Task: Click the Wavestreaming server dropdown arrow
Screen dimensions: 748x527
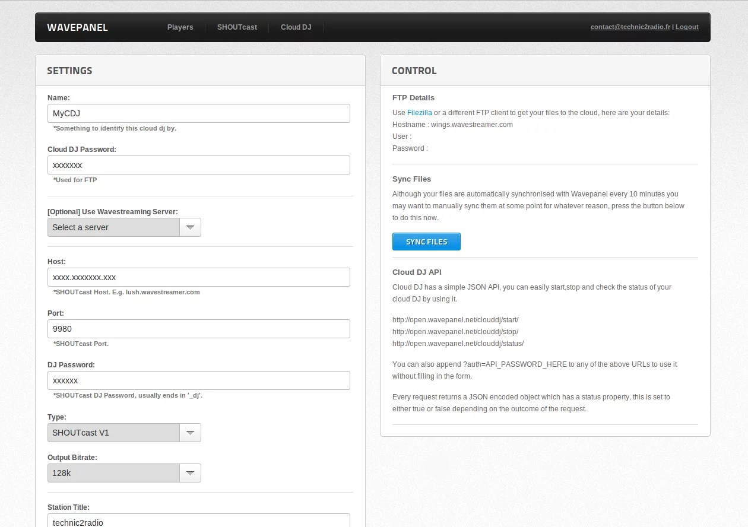Action: pyautogui.click(x=190, y=227)
